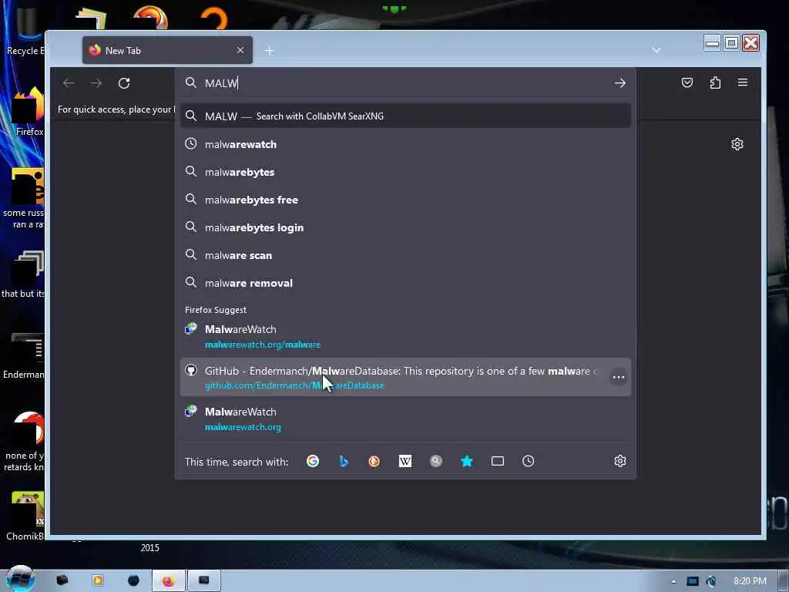Open search settings gear in suggestions
This screenshot has width=789, height=592.
point(620,461)
